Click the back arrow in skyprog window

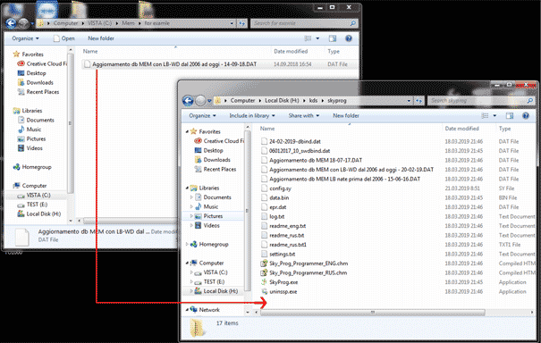[188, 101]
